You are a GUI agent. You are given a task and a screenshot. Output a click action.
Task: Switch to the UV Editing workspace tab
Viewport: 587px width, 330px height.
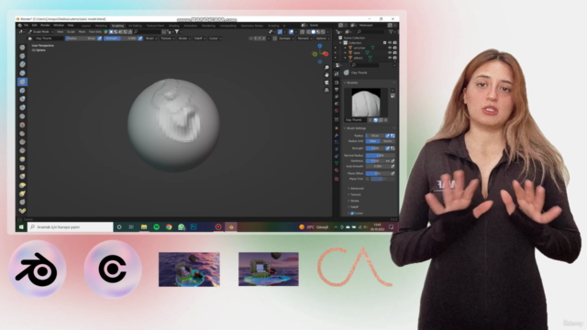click(135, 26)
